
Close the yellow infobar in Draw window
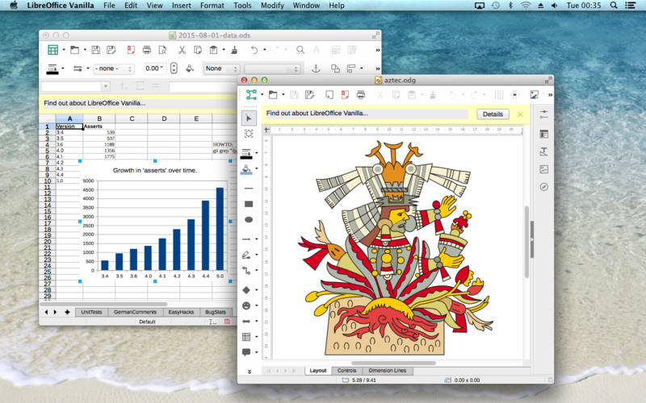(520, 114)
